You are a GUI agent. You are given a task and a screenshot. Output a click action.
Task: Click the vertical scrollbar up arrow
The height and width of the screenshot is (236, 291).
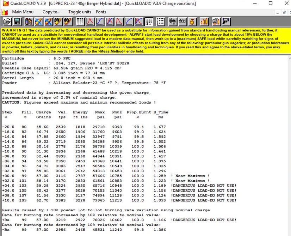coord(290,58)
